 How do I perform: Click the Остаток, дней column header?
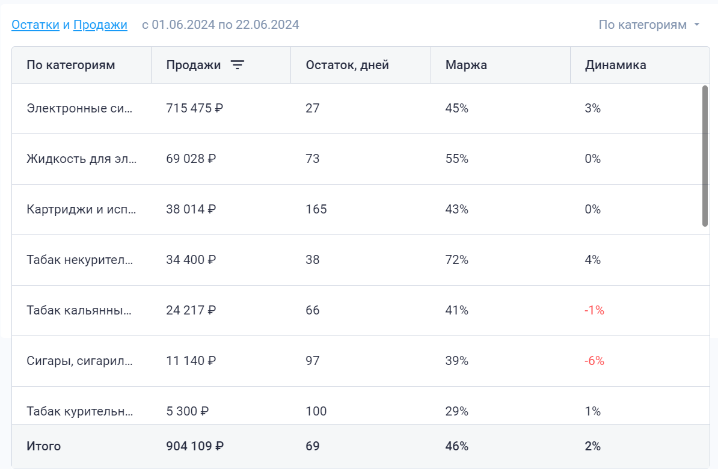347,65
